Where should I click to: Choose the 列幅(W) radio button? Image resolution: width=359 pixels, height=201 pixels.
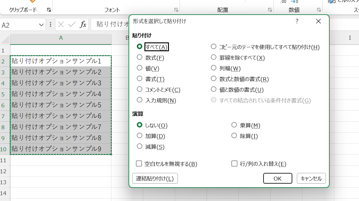[x=214, y=68]
